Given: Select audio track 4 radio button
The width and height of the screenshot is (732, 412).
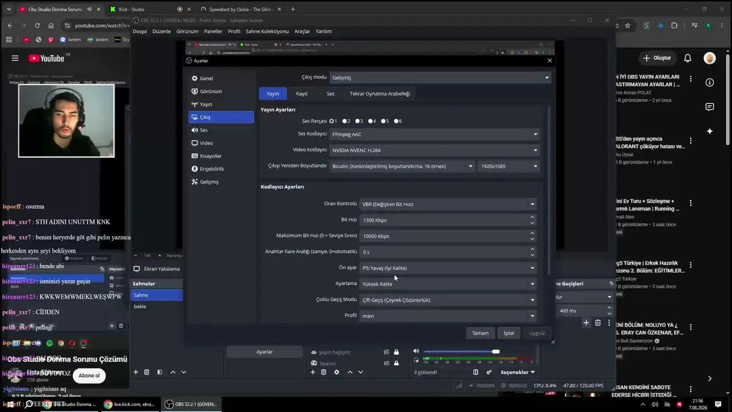Looking at the screenshot, I should pos(371,121).
